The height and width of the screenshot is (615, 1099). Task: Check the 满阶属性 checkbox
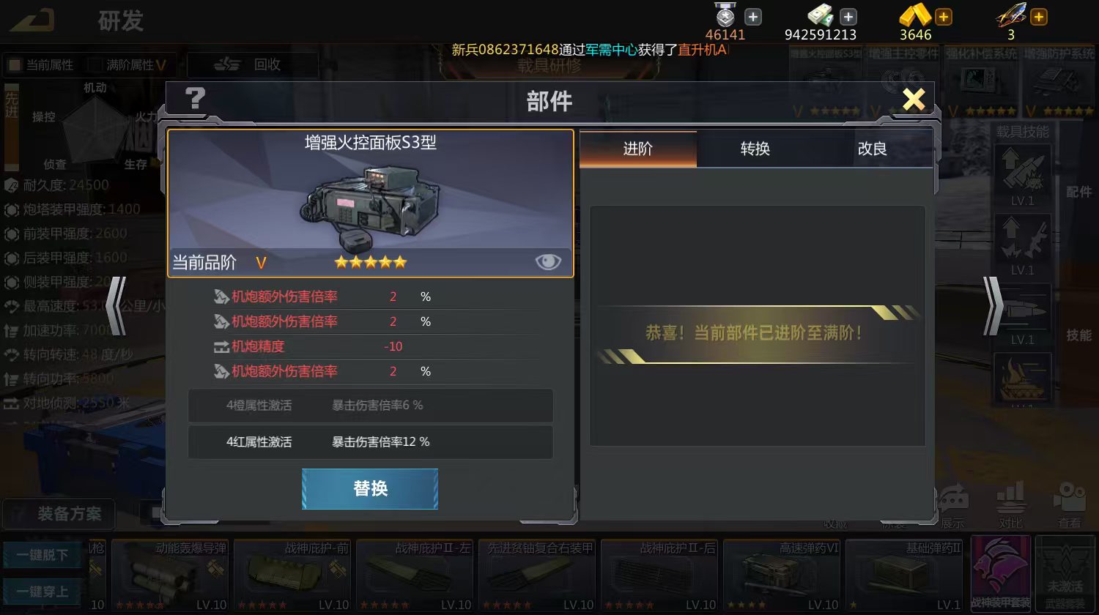point(95,65)
